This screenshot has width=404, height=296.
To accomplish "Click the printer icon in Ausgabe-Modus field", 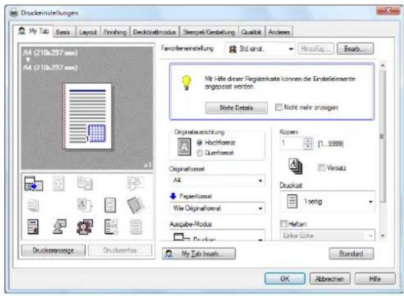I will [181, 237].
